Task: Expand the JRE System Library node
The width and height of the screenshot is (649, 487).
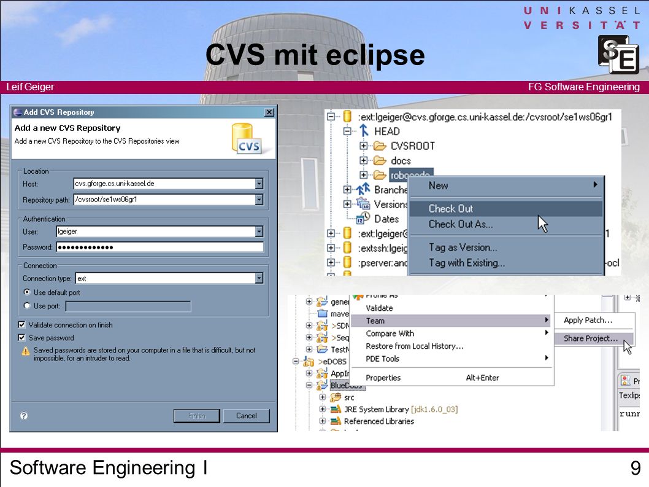Action: (x=323, y=409)
